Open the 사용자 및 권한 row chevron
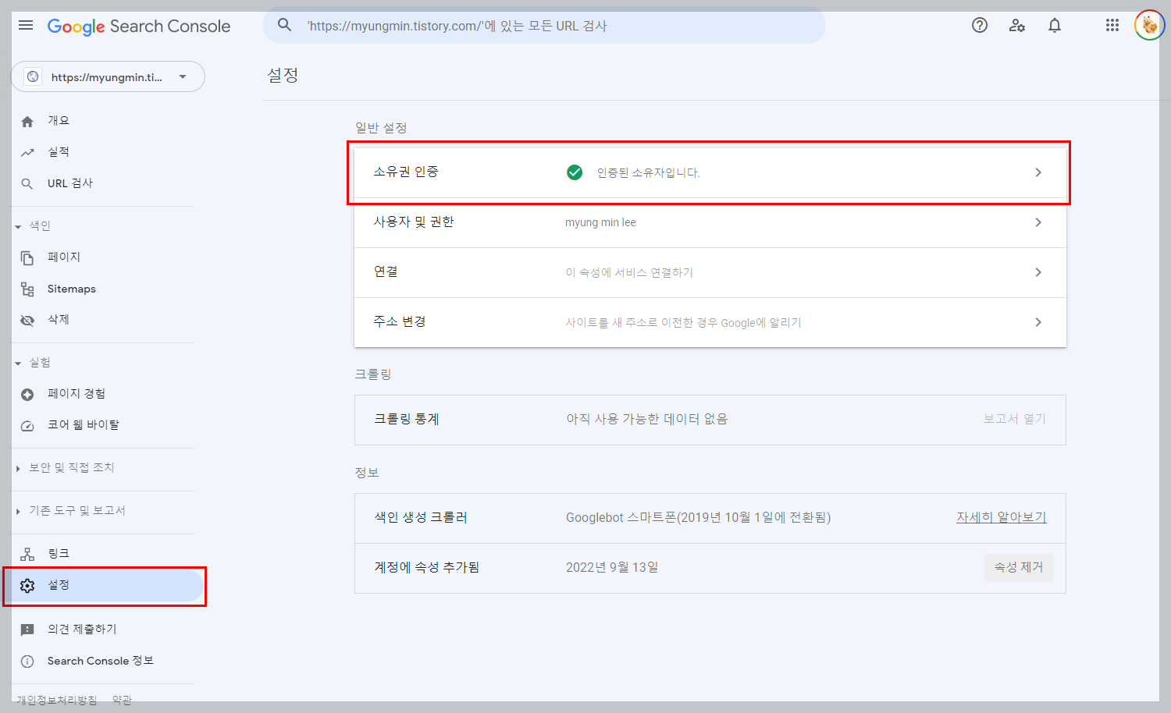 [x=1038, y=222]
